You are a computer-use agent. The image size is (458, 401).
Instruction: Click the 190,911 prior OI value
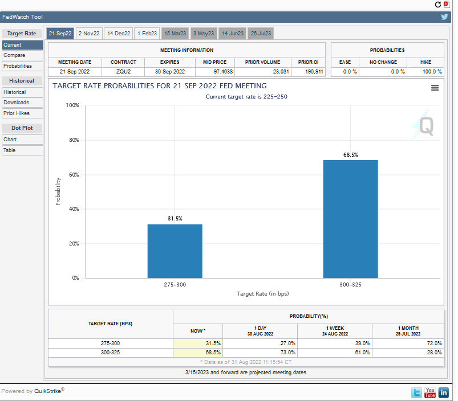point(314,71)
